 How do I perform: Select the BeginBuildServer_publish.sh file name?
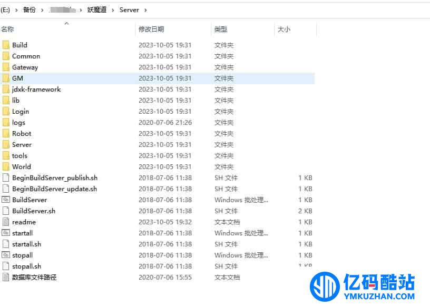click(55, 178)
